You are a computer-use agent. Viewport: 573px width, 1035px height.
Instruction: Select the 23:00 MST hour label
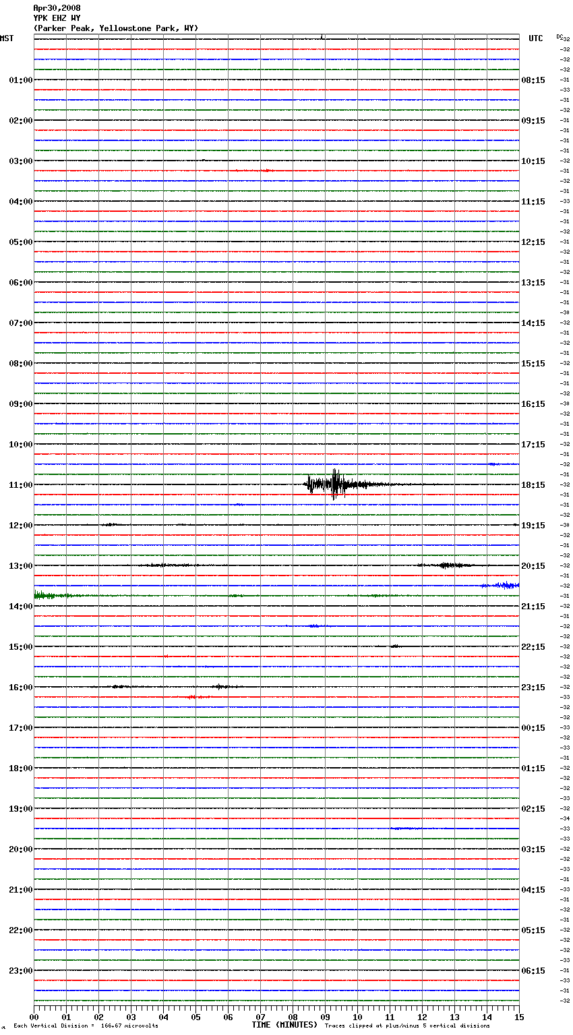(x=20, y=971)
